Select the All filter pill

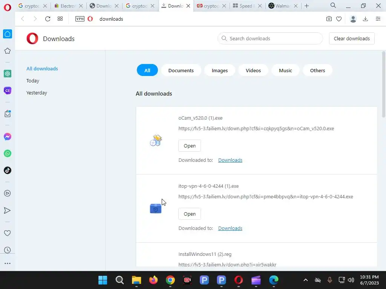point(147,70)
